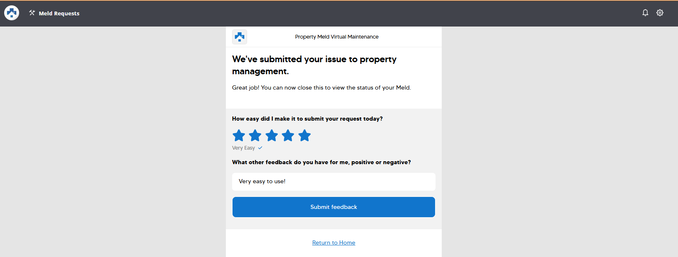Click the ease of request question text
Image resolution: width=678 pixels, height=257 pixels.
(x=307, y=119)
